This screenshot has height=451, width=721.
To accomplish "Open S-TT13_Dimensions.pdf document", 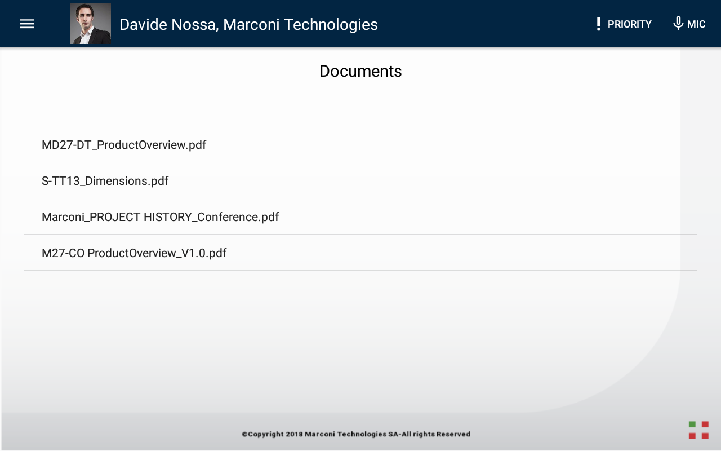I will coord(105,181).
